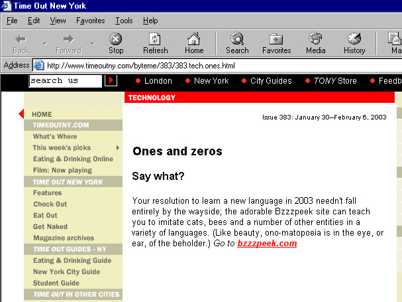The width and height of the screenshot is (402, 302).
Task: Open the Student Guide
Action: (x=56, y=283)
